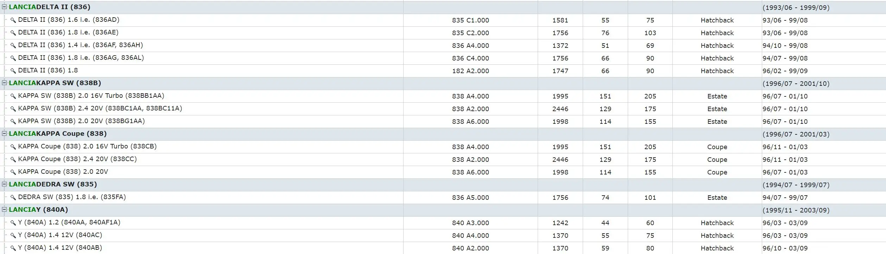Screen dimensions: 886x254
Task: Select the LANCIA KAPPA SW (838B) header text
Action: pos(55,83)
